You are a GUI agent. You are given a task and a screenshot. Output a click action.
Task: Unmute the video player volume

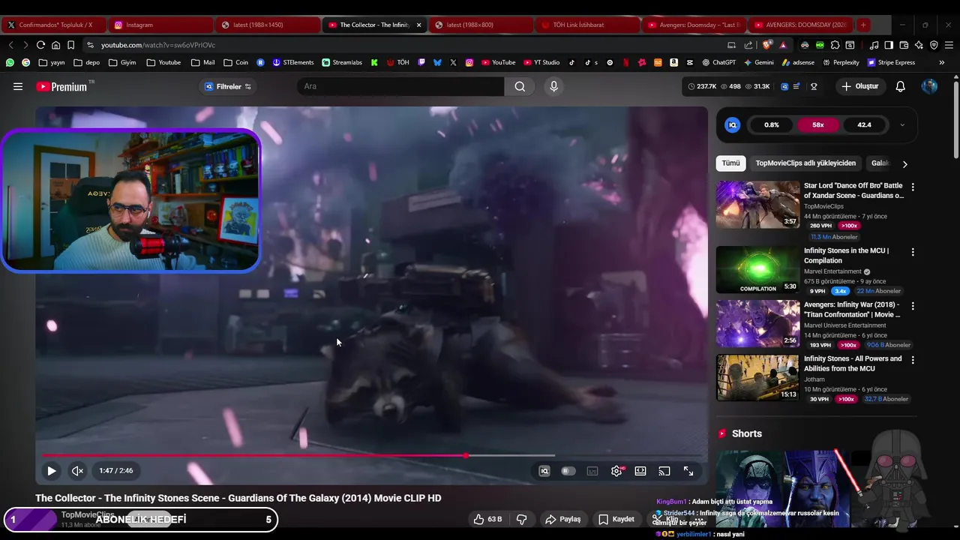click(77, 471)
